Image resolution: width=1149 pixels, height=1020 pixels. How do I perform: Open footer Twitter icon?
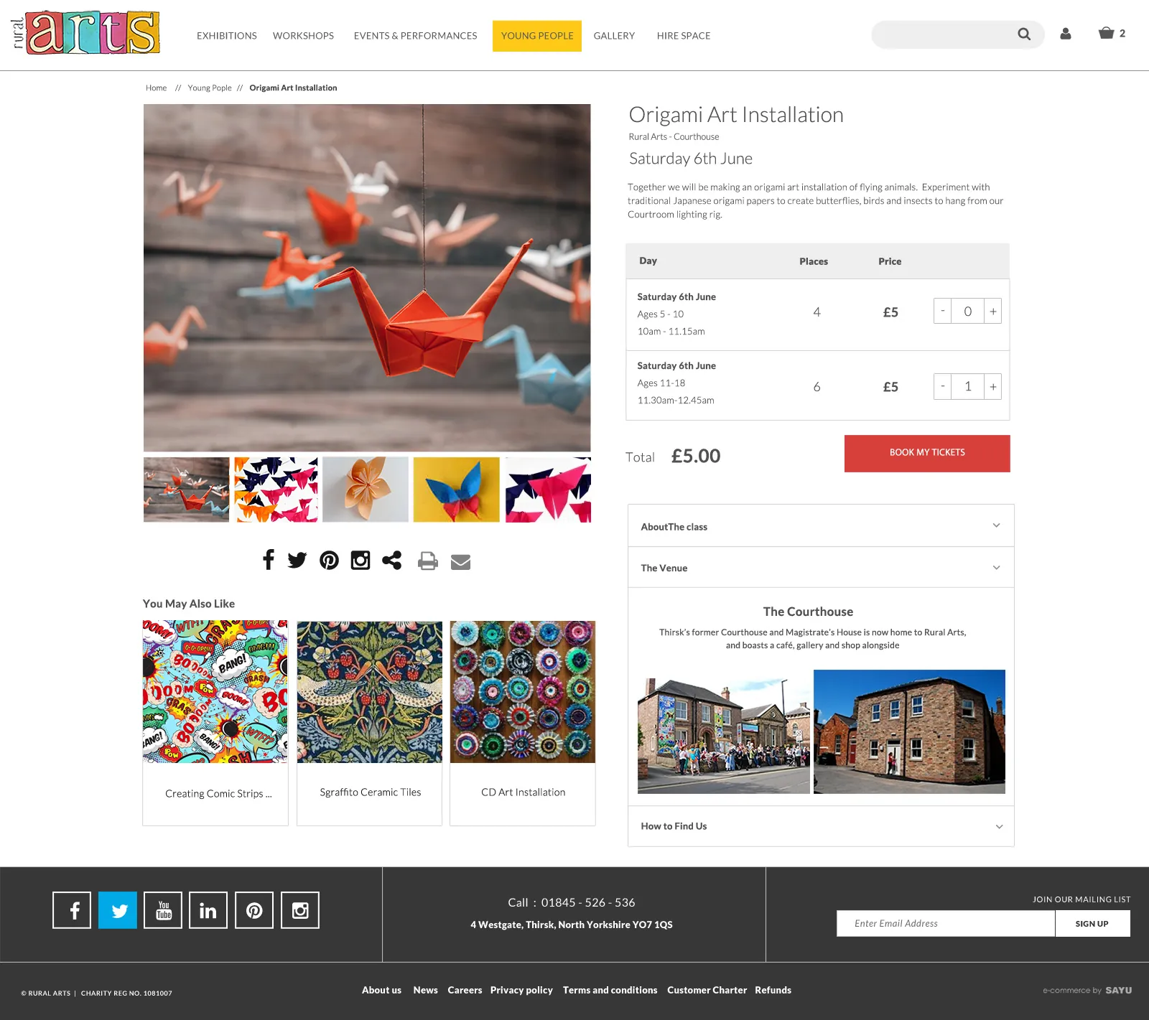(118, 910)
